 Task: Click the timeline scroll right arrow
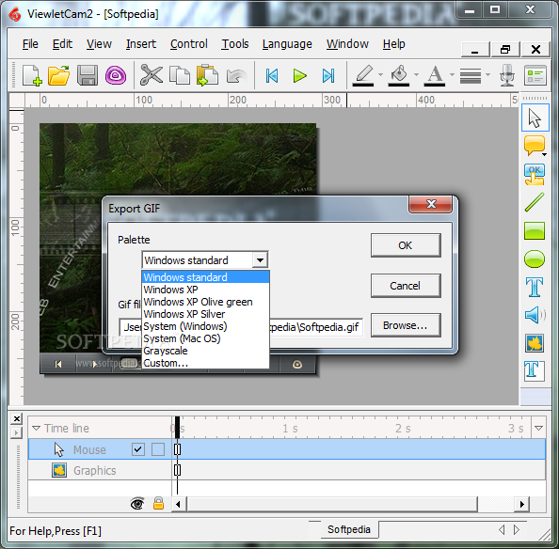pyautogui.click(x=522, y=504)
